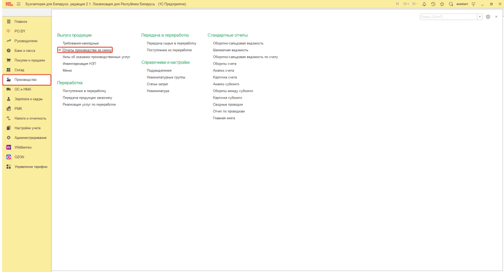Open the service settings dropdown icon
Viewport: 504px width, 272px height.
473,4
